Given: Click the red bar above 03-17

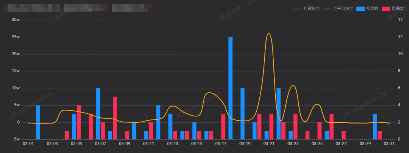Looking at the screenshot, I should pyautogui.click(x=223, y=127).
